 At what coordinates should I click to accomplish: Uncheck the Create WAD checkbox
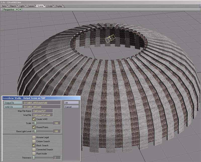tap(34, 119)
